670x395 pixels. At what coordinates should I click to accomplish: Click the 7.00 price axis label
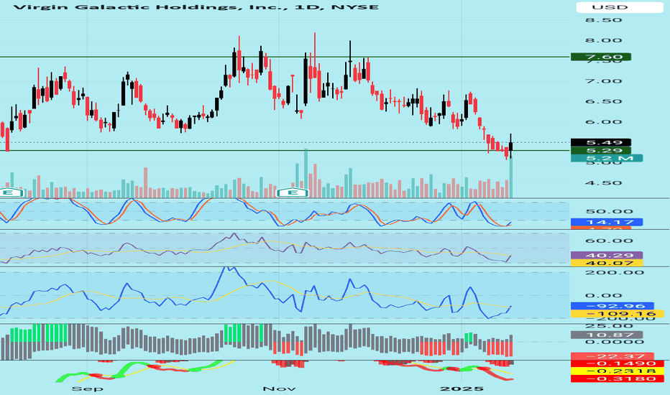click(x=603, y=82)
